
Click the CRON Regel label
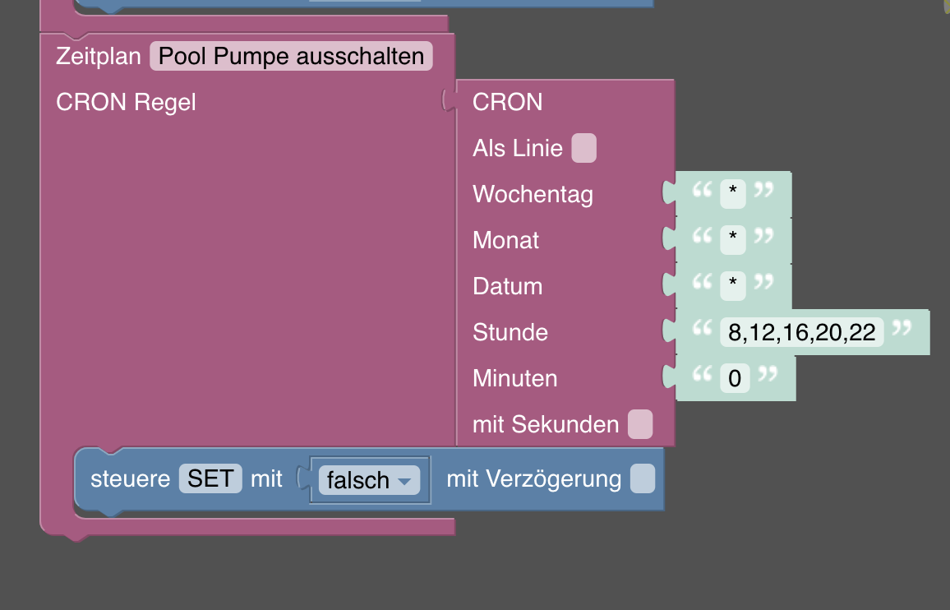[x=126, y=103]
